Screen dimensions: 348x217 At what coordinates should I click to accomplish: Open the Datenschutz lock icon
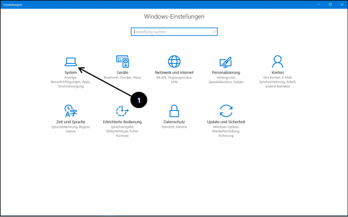(174, 111)
